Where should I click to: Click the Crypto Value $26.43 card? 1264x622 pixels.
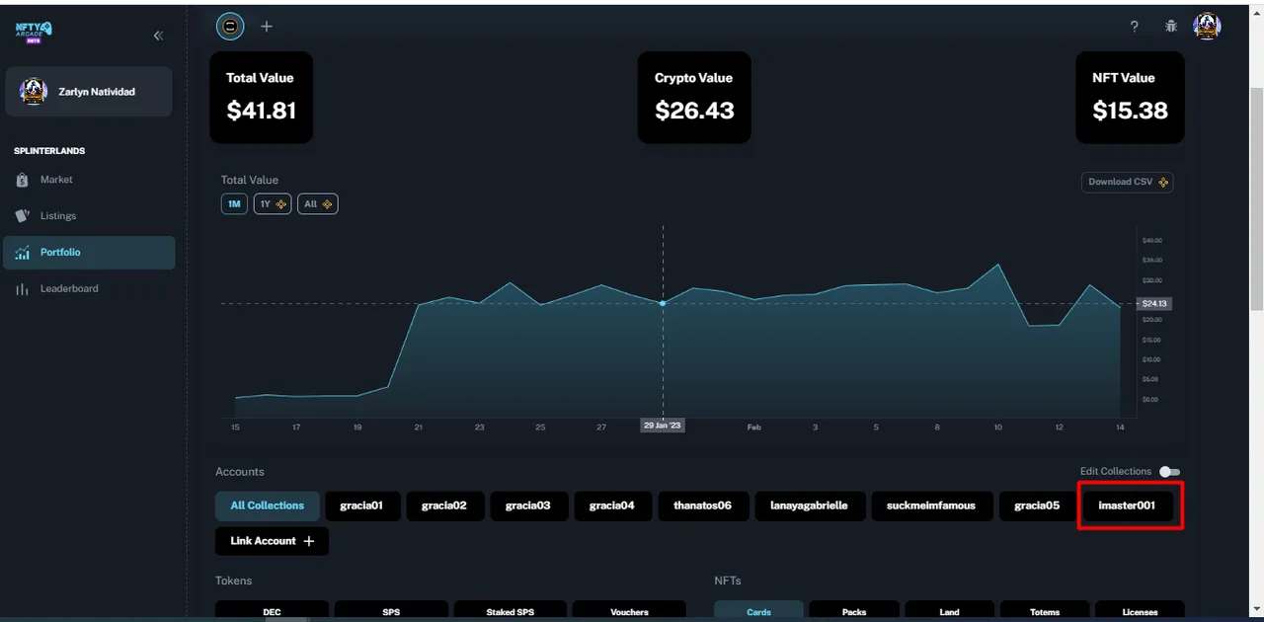coord(695,98)
